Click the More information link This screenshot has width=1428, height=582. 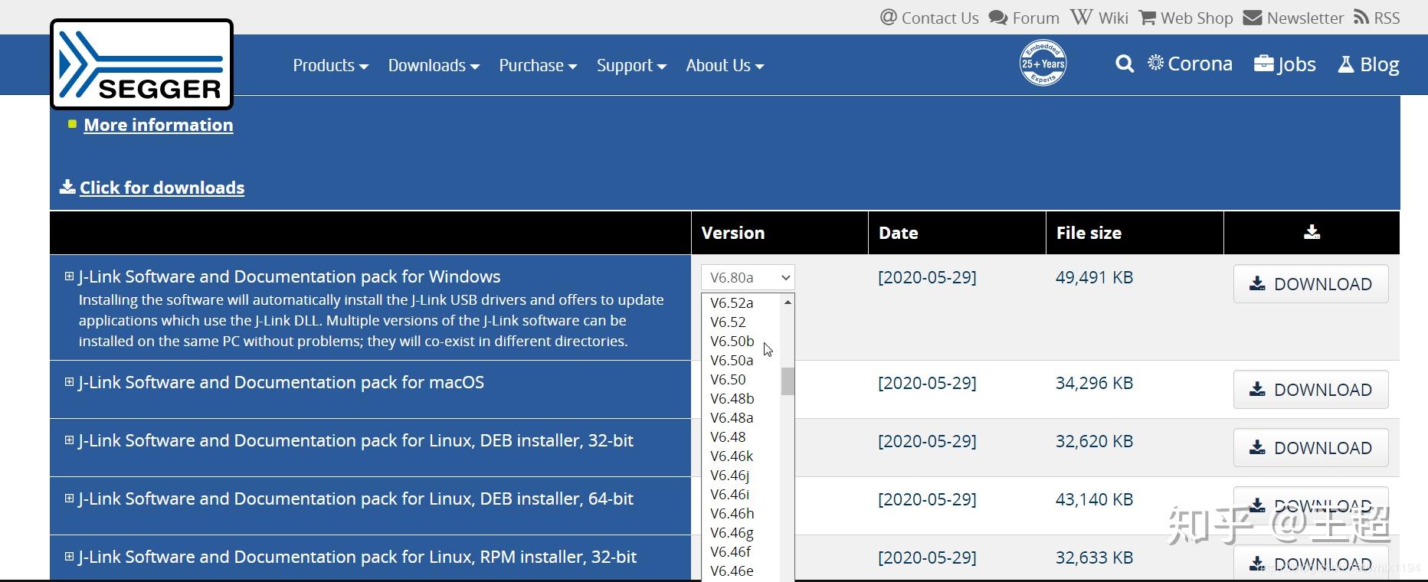[x=159, y=125]
